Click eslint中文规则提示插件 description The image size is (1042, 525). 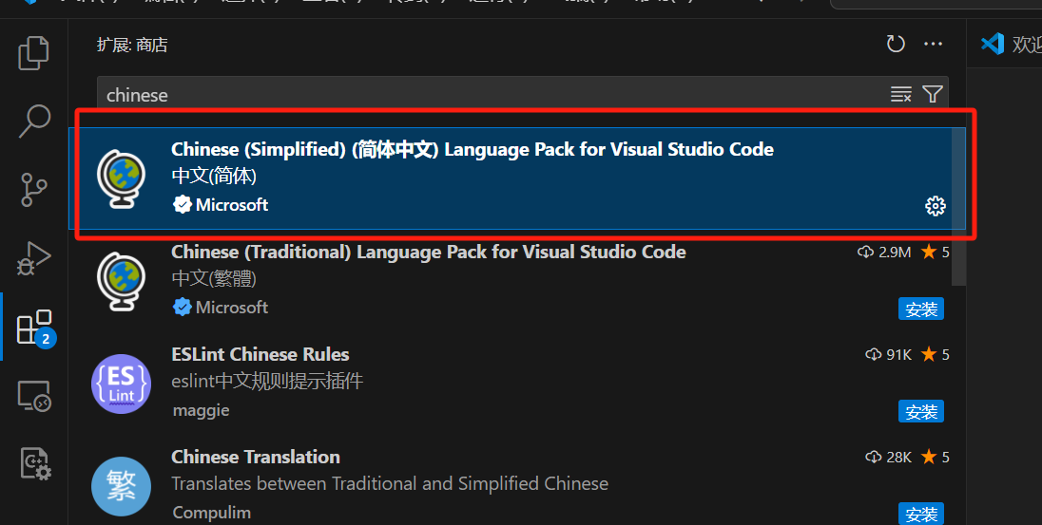click(x=267, y=381)
